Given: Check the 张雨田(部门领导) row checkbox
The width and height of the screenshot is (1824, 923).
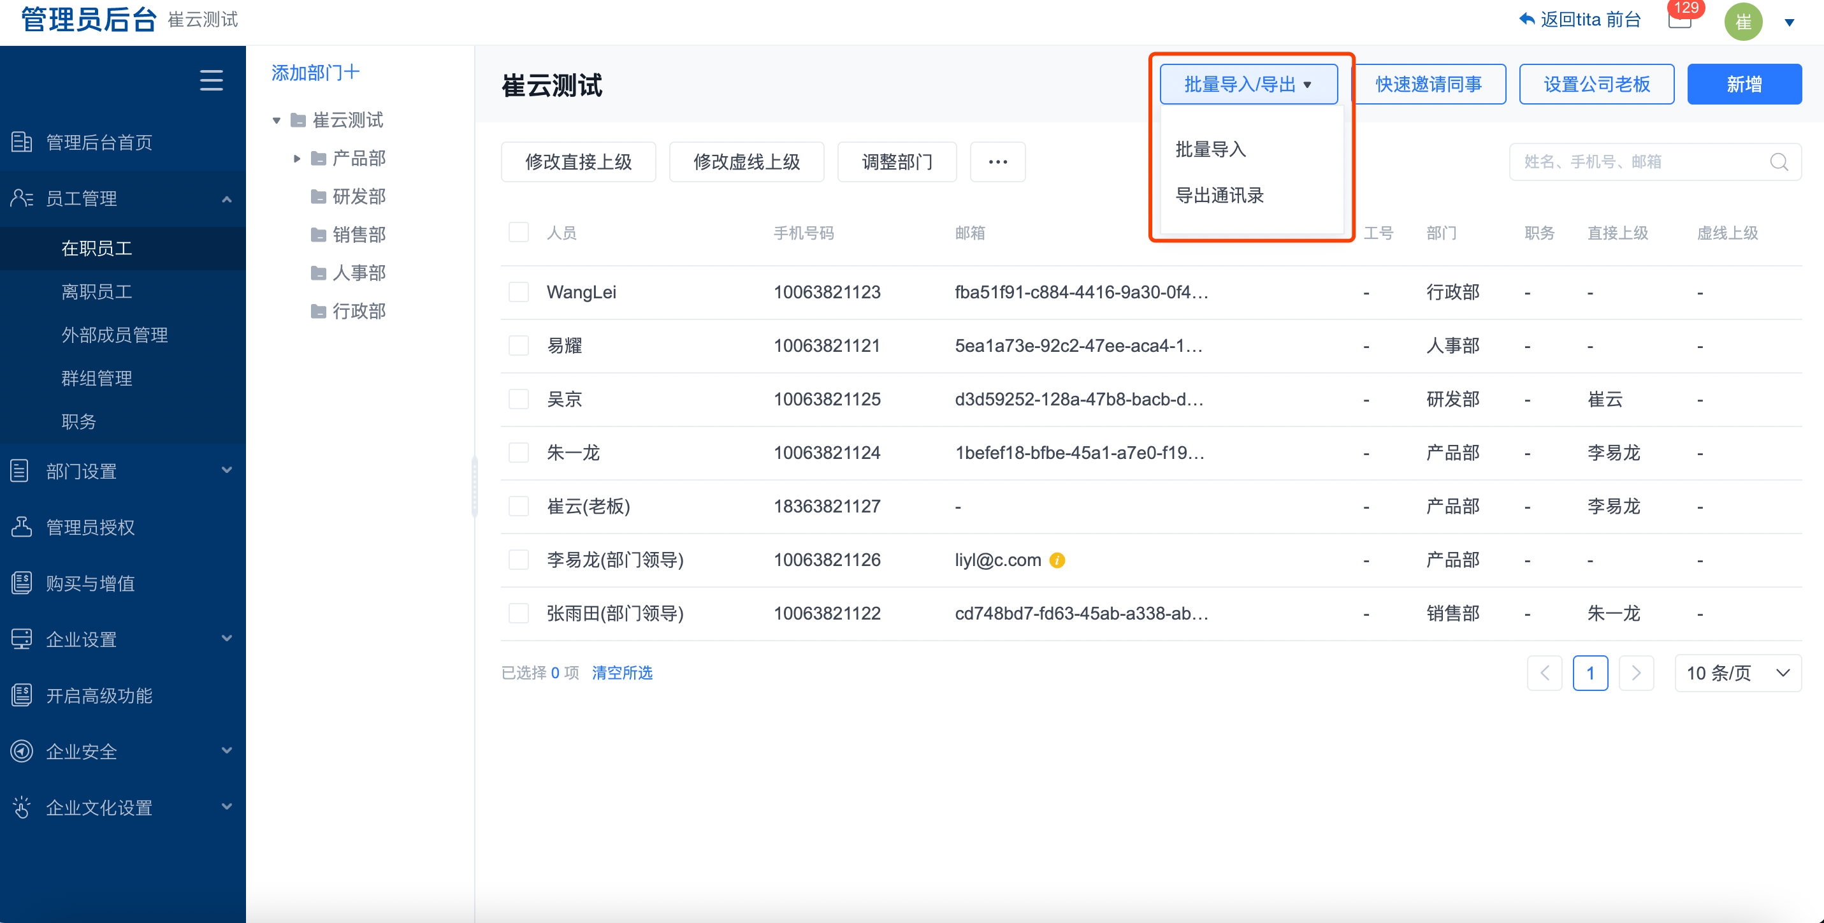Looking at the screenshot, I should pos(518,613).
